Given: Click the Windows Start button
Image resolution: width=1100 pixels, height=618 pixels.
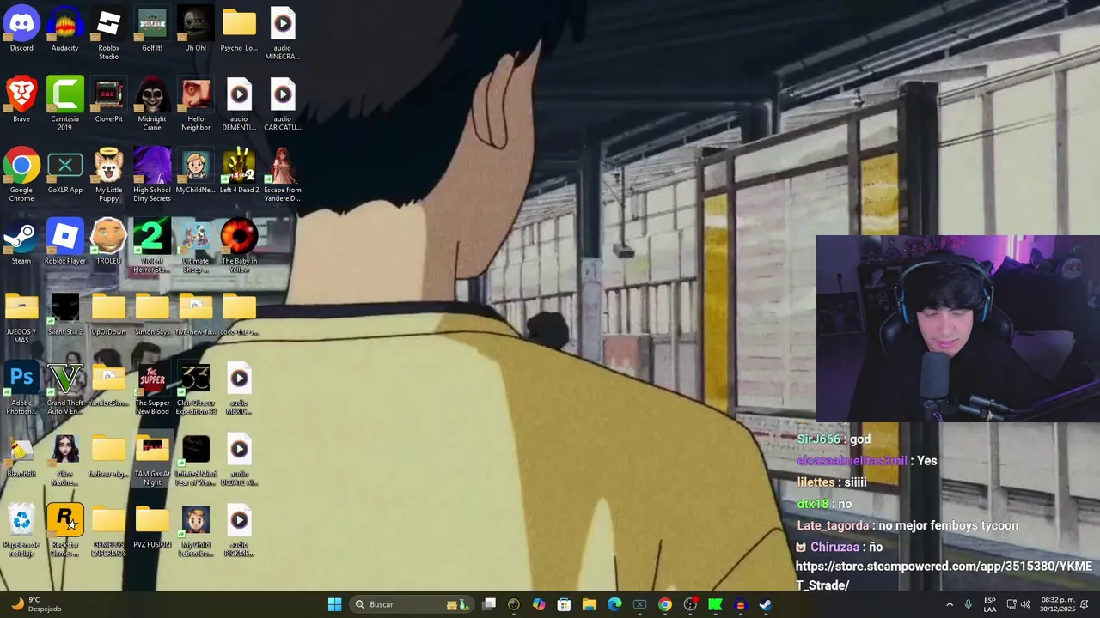Looking at the screenshot, I should tap(334, 604).
